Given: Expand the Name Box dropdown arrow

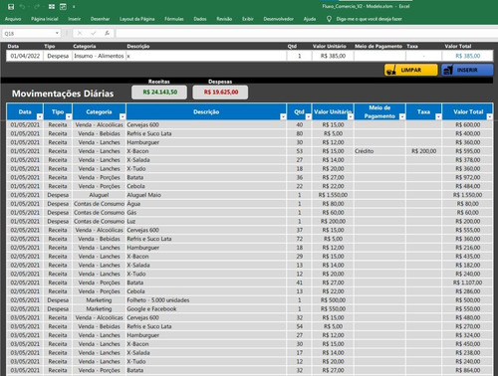Looking at the screenshot, I should (x=57, y=33).
